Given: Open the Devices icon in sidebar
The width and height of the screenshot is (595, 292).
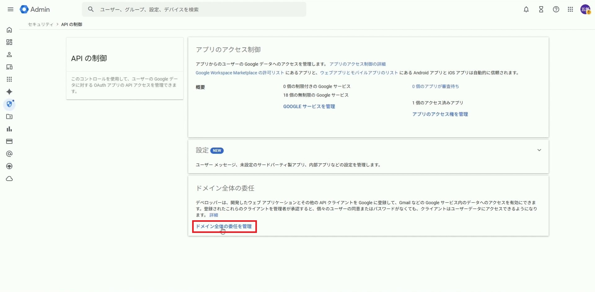Looking at the screenshot, I should point(9,67).
